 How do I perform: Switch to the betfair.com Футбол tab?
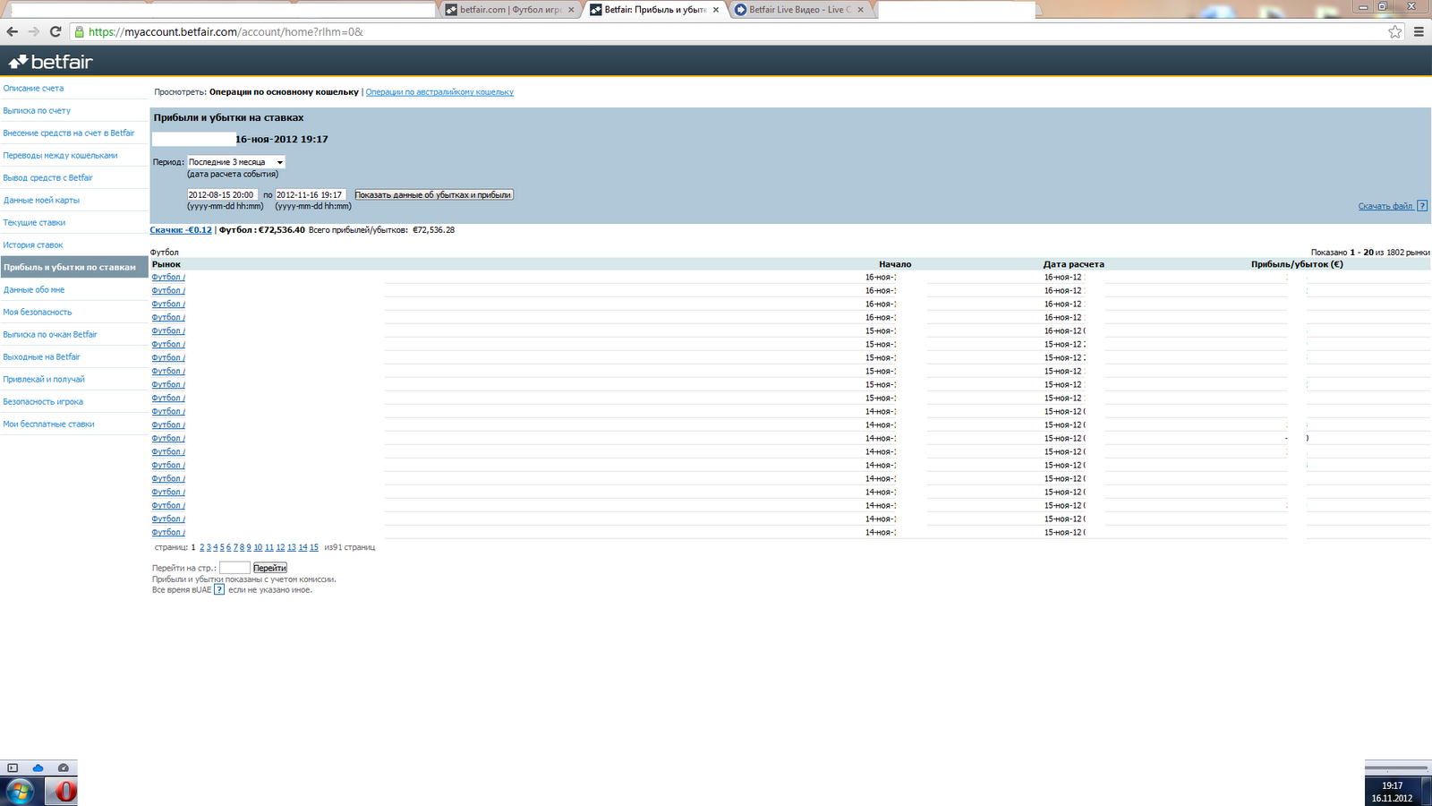(510, 10)
